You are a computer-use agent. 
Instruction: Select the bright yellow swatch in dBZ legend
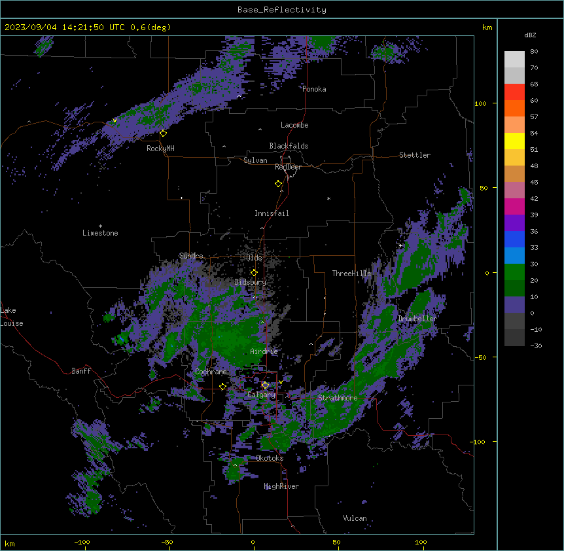click(514, 141)
